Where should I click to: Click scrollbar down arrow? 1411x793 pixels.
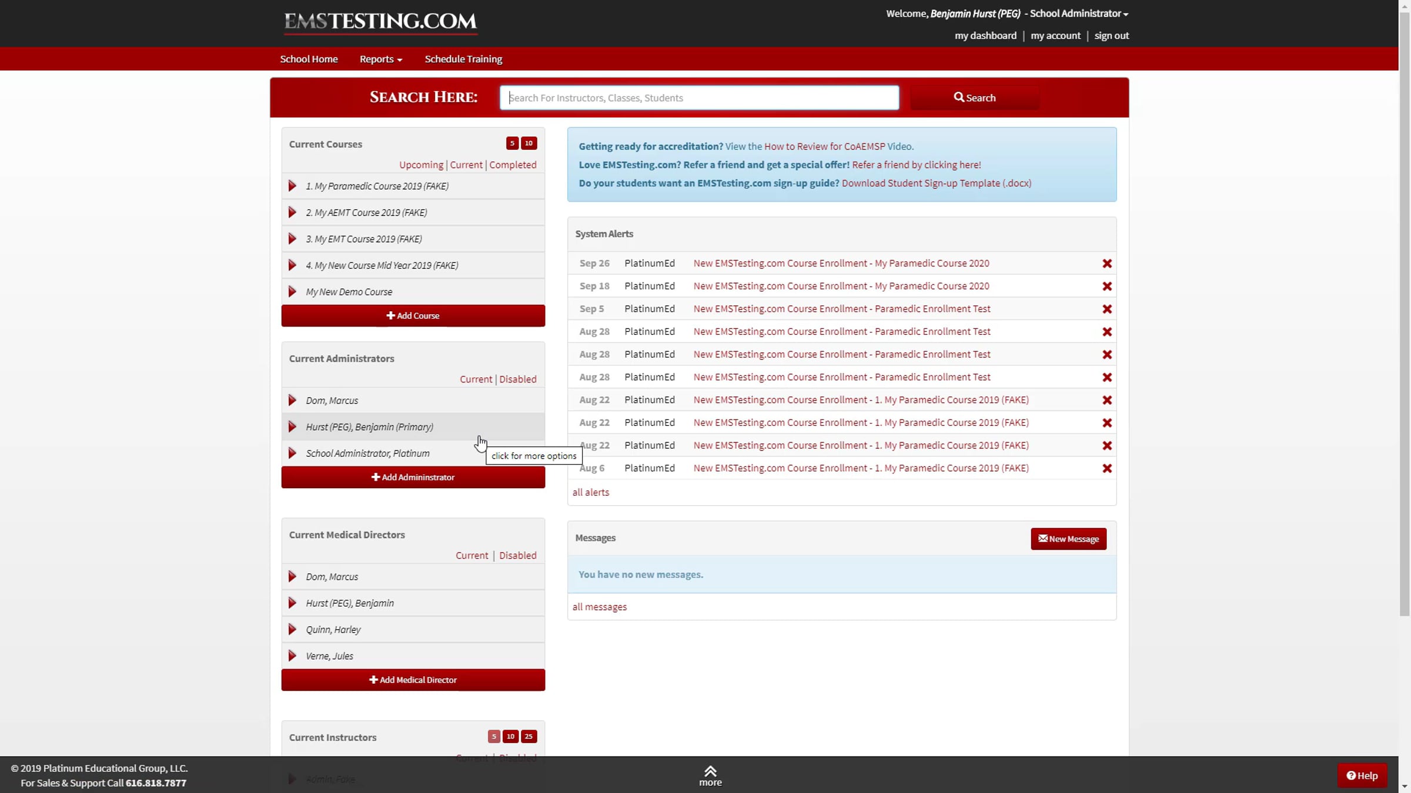pos(1405,787)
